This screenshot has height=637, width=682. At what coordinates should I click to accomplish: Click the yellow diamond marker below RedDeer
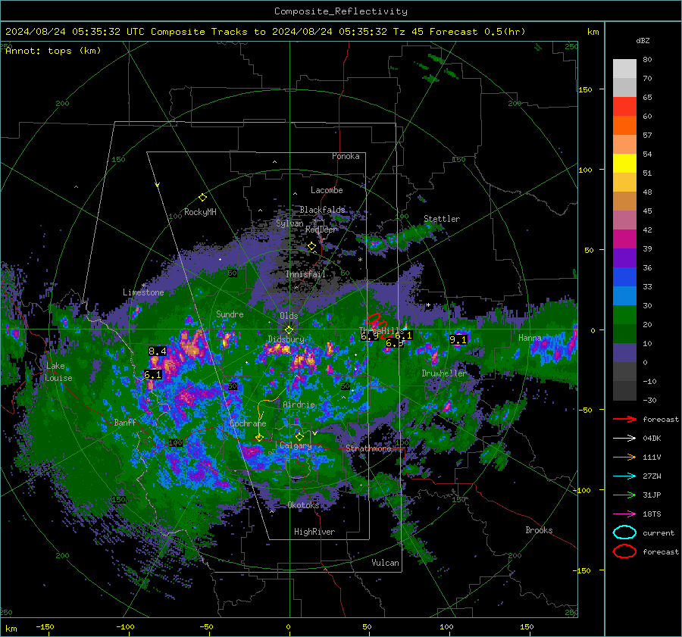(311, 246)
